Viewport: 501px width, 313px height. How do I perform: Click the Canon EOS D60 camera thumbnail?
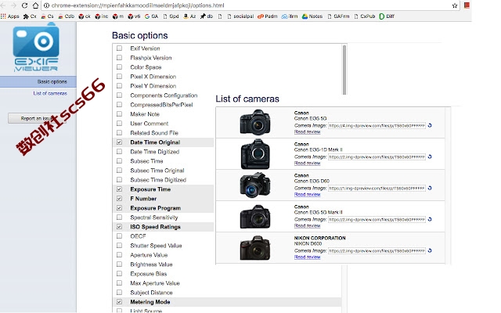point(255,185)
